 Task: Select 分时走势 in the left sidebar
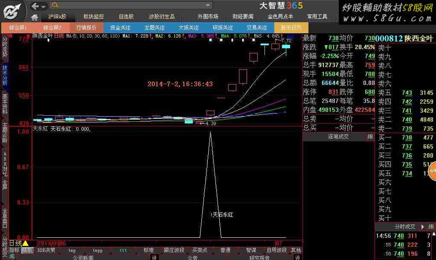pyautogui.click(x=5, y=47)
